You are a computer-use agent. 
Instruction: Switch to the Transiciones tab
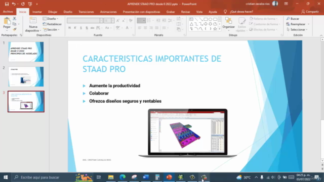point(86,12)
